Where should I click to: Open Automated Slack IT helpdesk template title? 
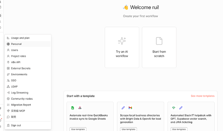(191, 119)
